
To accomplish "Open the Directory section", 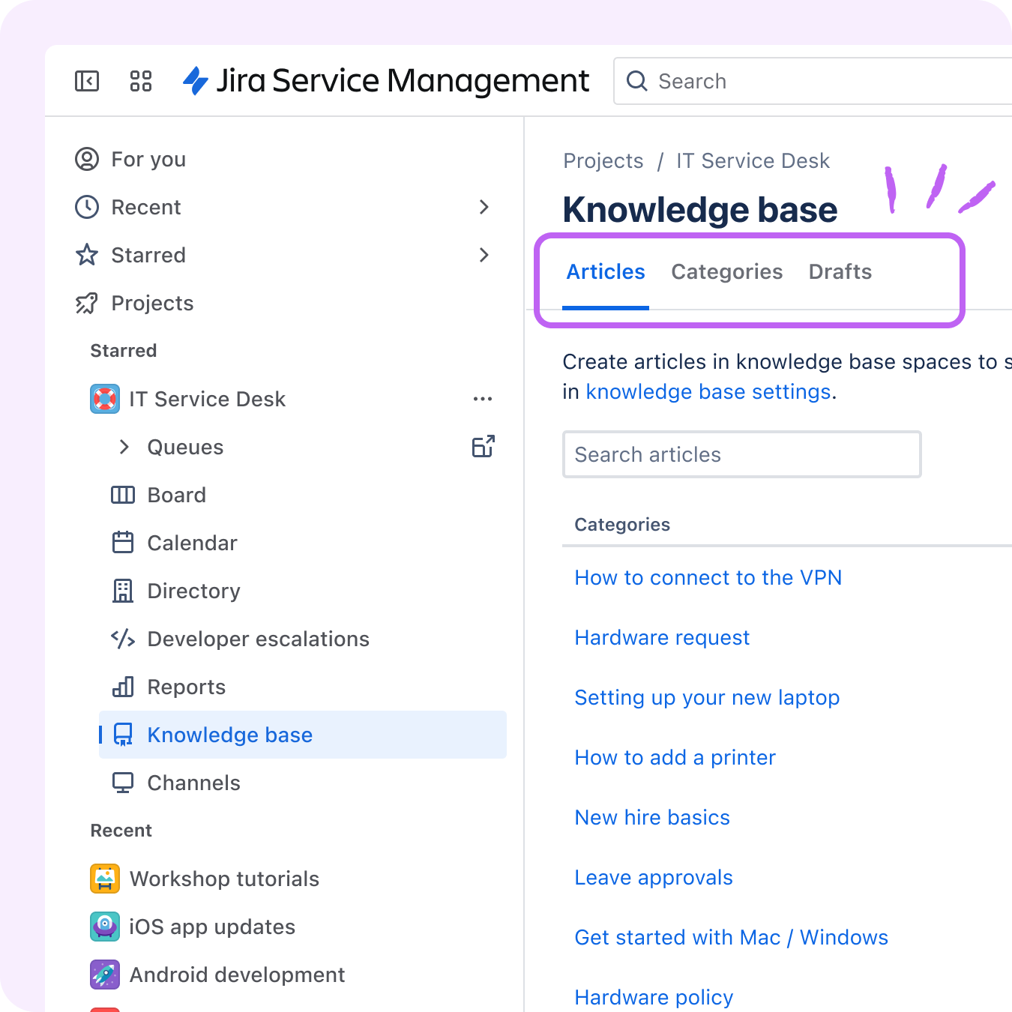I will click(193, 591).
